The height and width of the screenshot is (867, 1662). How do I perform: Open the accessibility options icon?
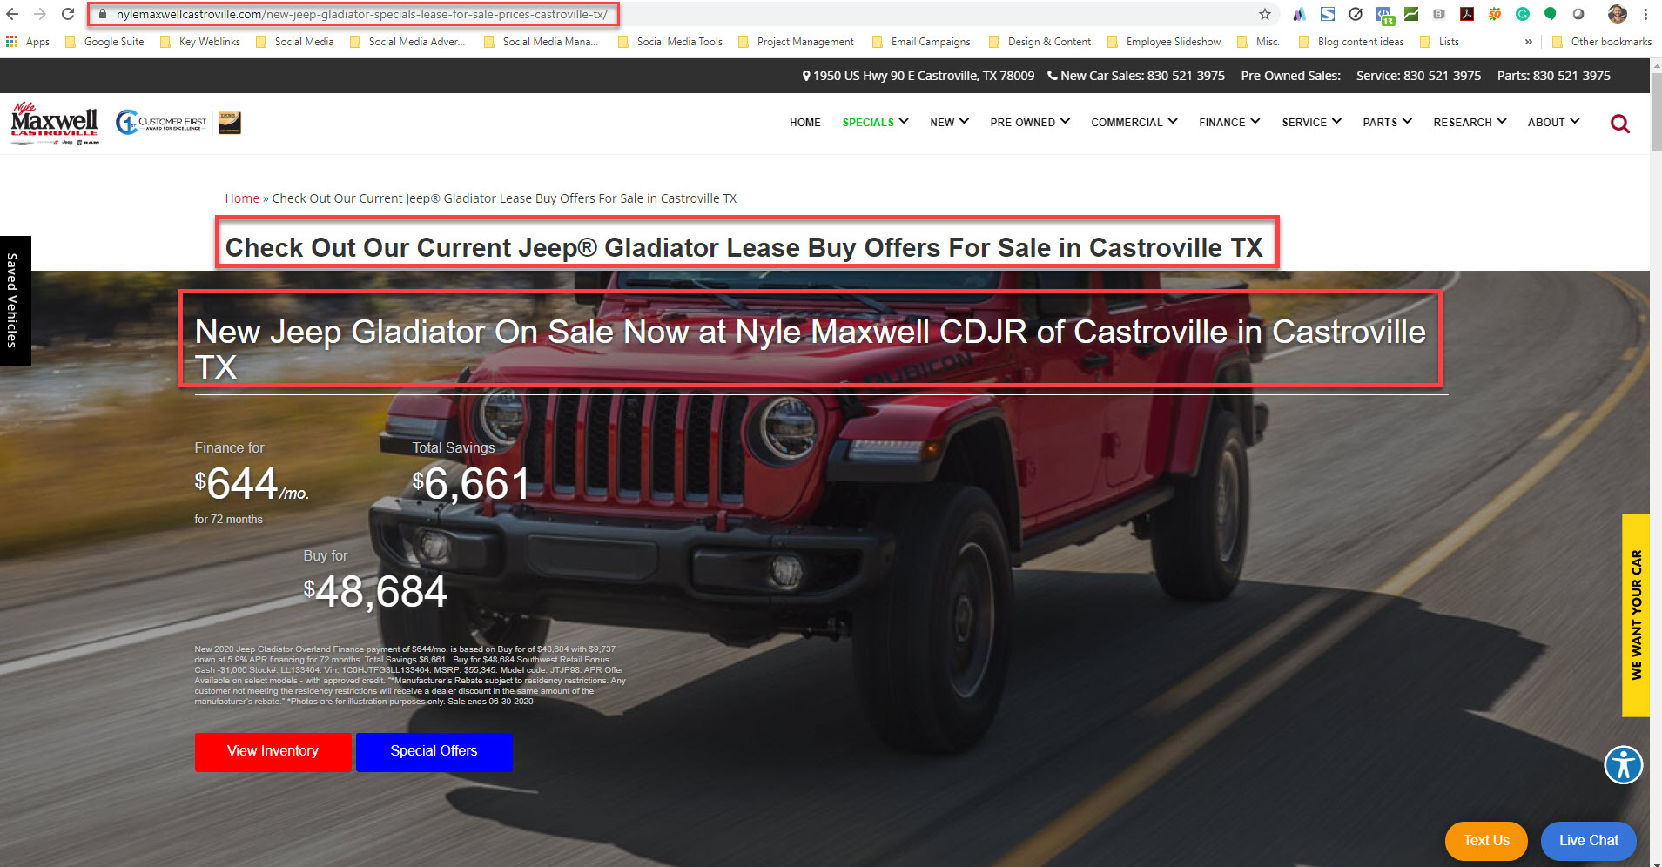1623,765
